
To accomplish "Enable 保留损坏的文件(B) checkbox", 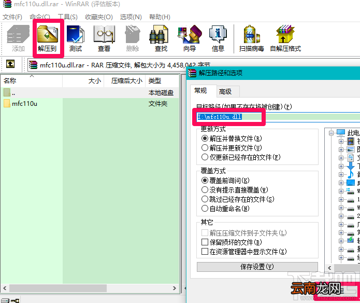I will point(205,242).
